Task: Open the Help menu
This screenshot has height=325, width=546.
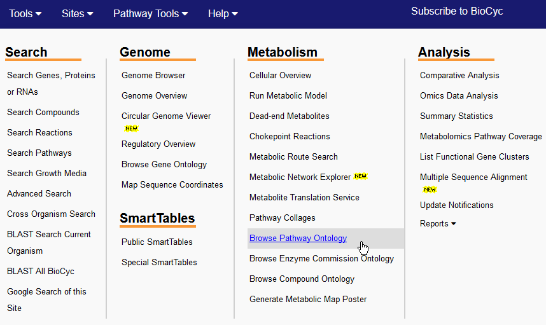Action: click(x=223, y=13)
